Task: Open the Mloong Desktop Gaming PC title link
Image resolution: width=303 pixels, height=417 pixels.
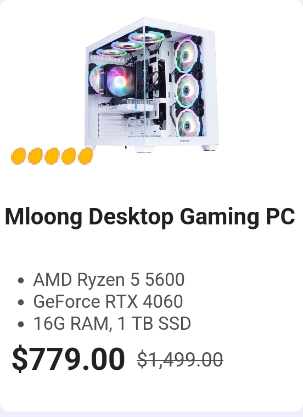Action: (x=150, y=217)
